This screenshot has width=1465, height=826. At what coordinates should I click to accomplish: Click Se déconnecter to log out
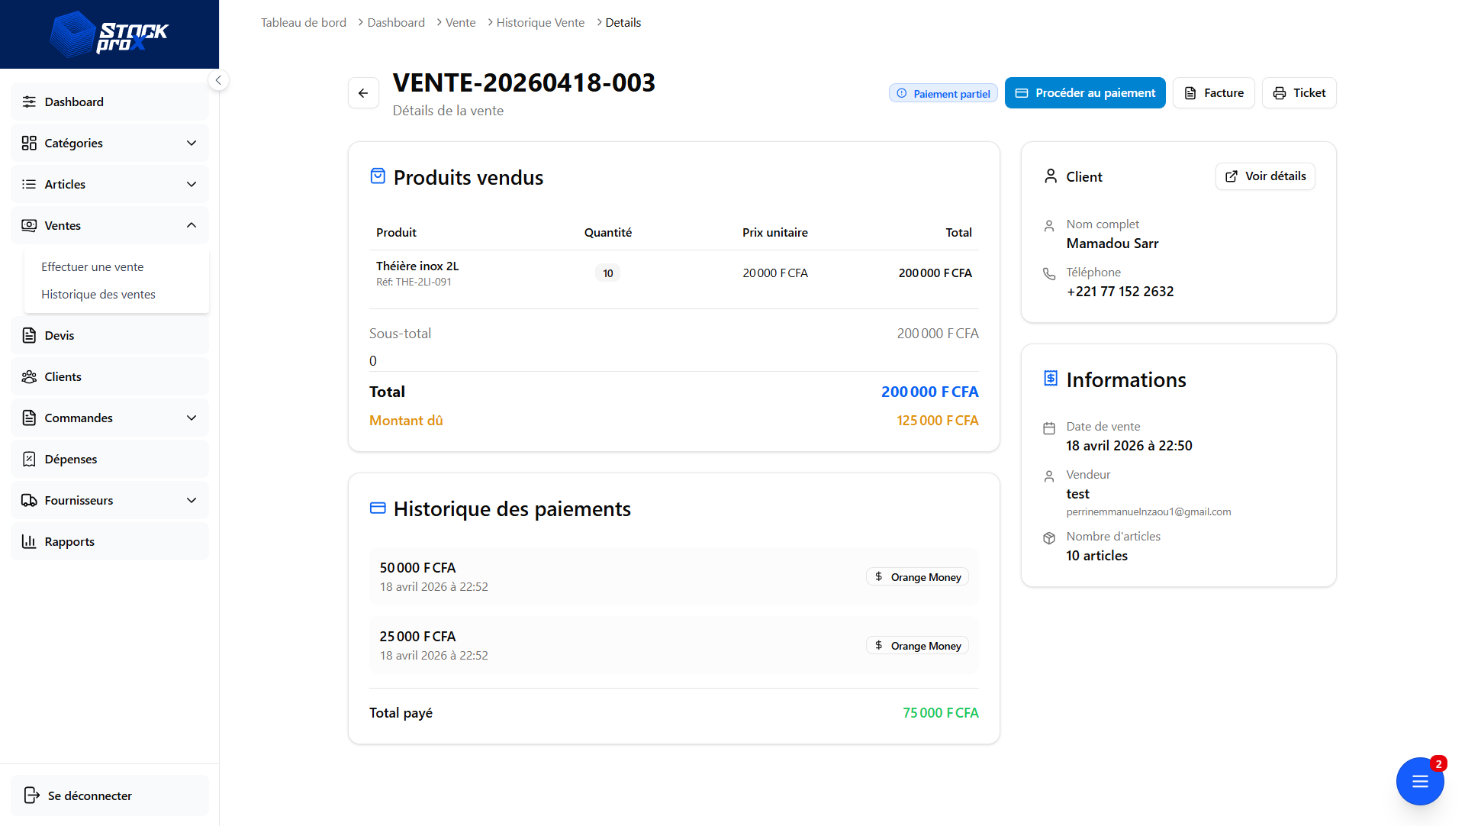pyautogui.click(x=109, y=795)
